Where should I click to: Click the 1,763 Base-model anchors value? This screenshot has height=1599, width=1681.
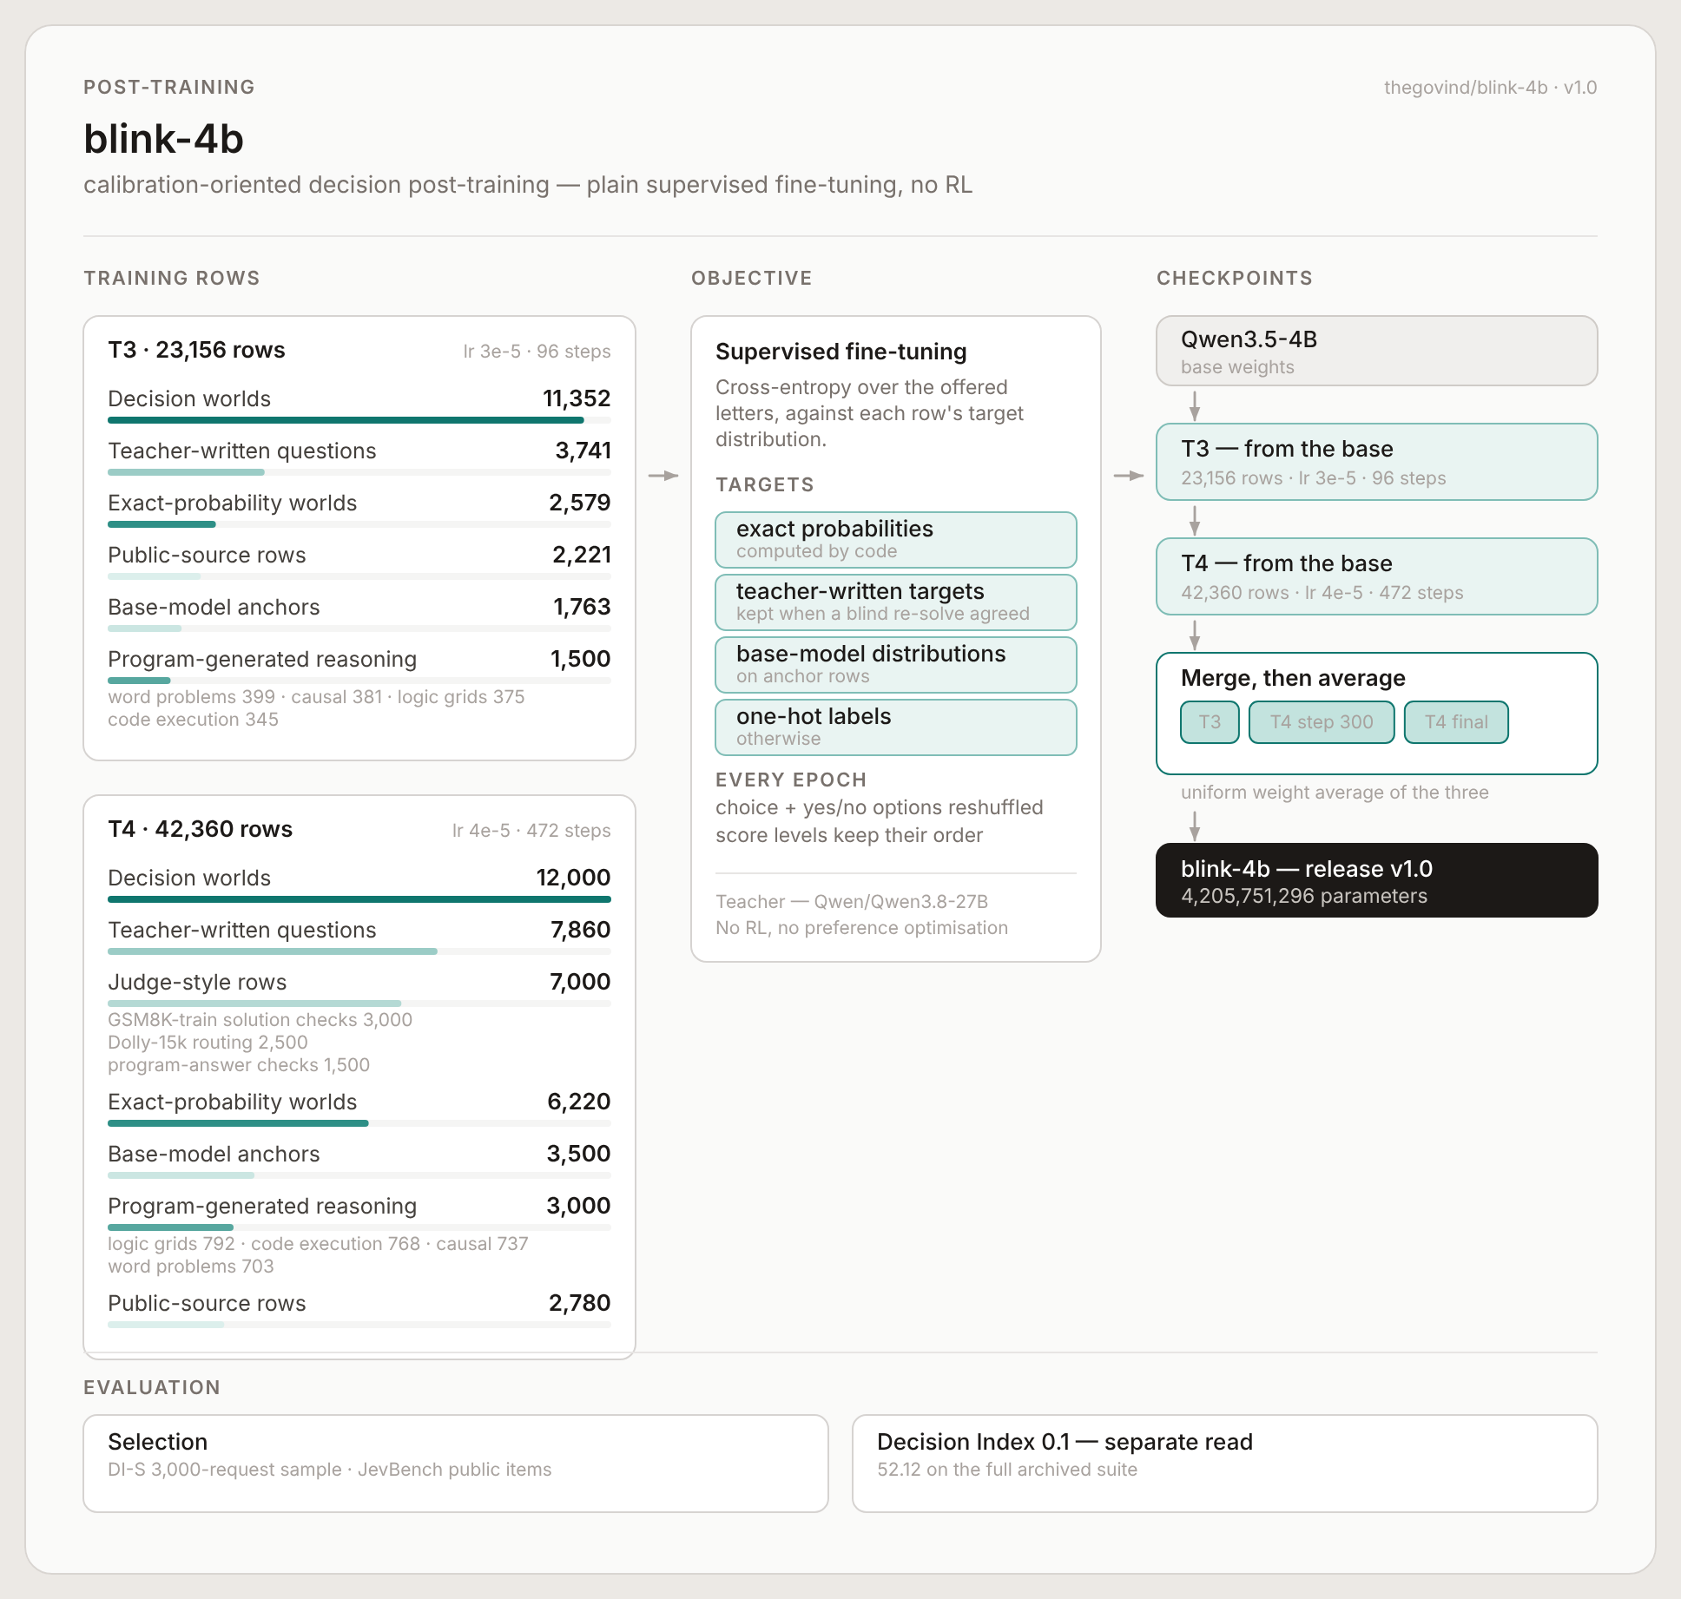[x=583, y=607]
